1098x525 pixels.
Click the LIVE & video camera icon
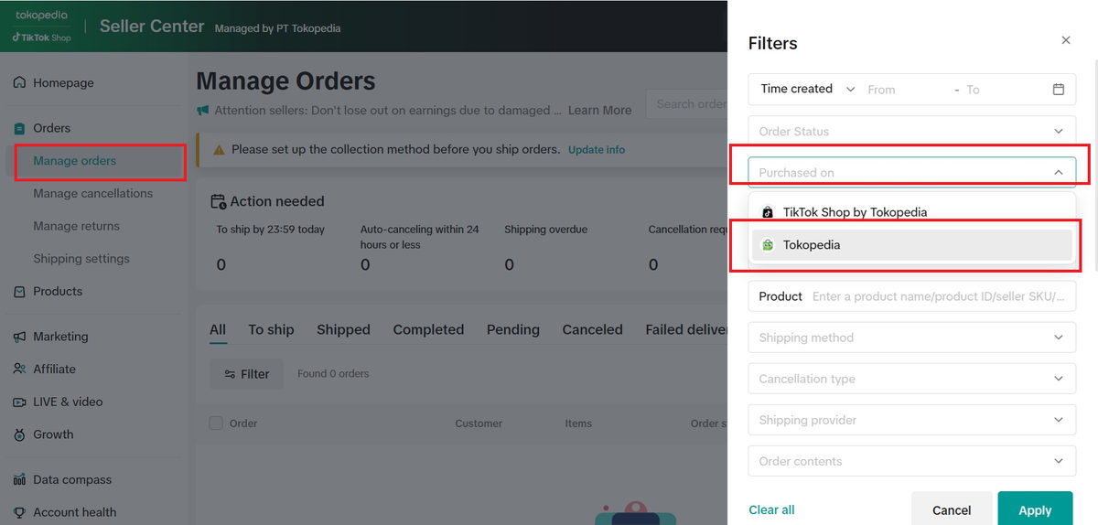(x=19, y=402)
